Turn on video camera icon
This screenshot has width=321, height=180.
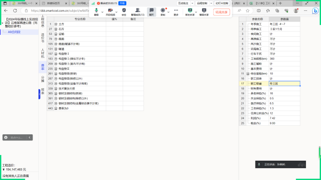click(x=110, y=12)
